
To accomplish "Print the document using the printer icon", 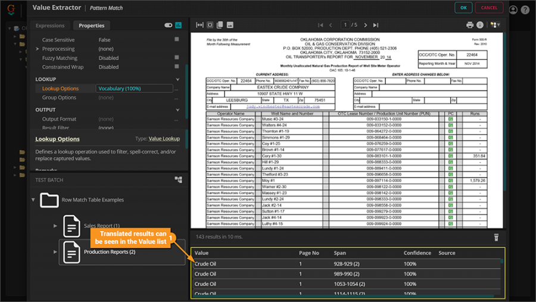I will tap(470, 25).
